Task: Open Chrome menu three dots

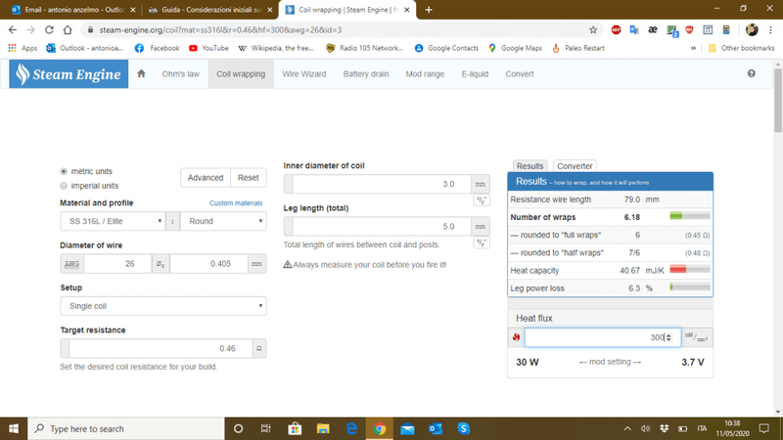Action: 770,30
